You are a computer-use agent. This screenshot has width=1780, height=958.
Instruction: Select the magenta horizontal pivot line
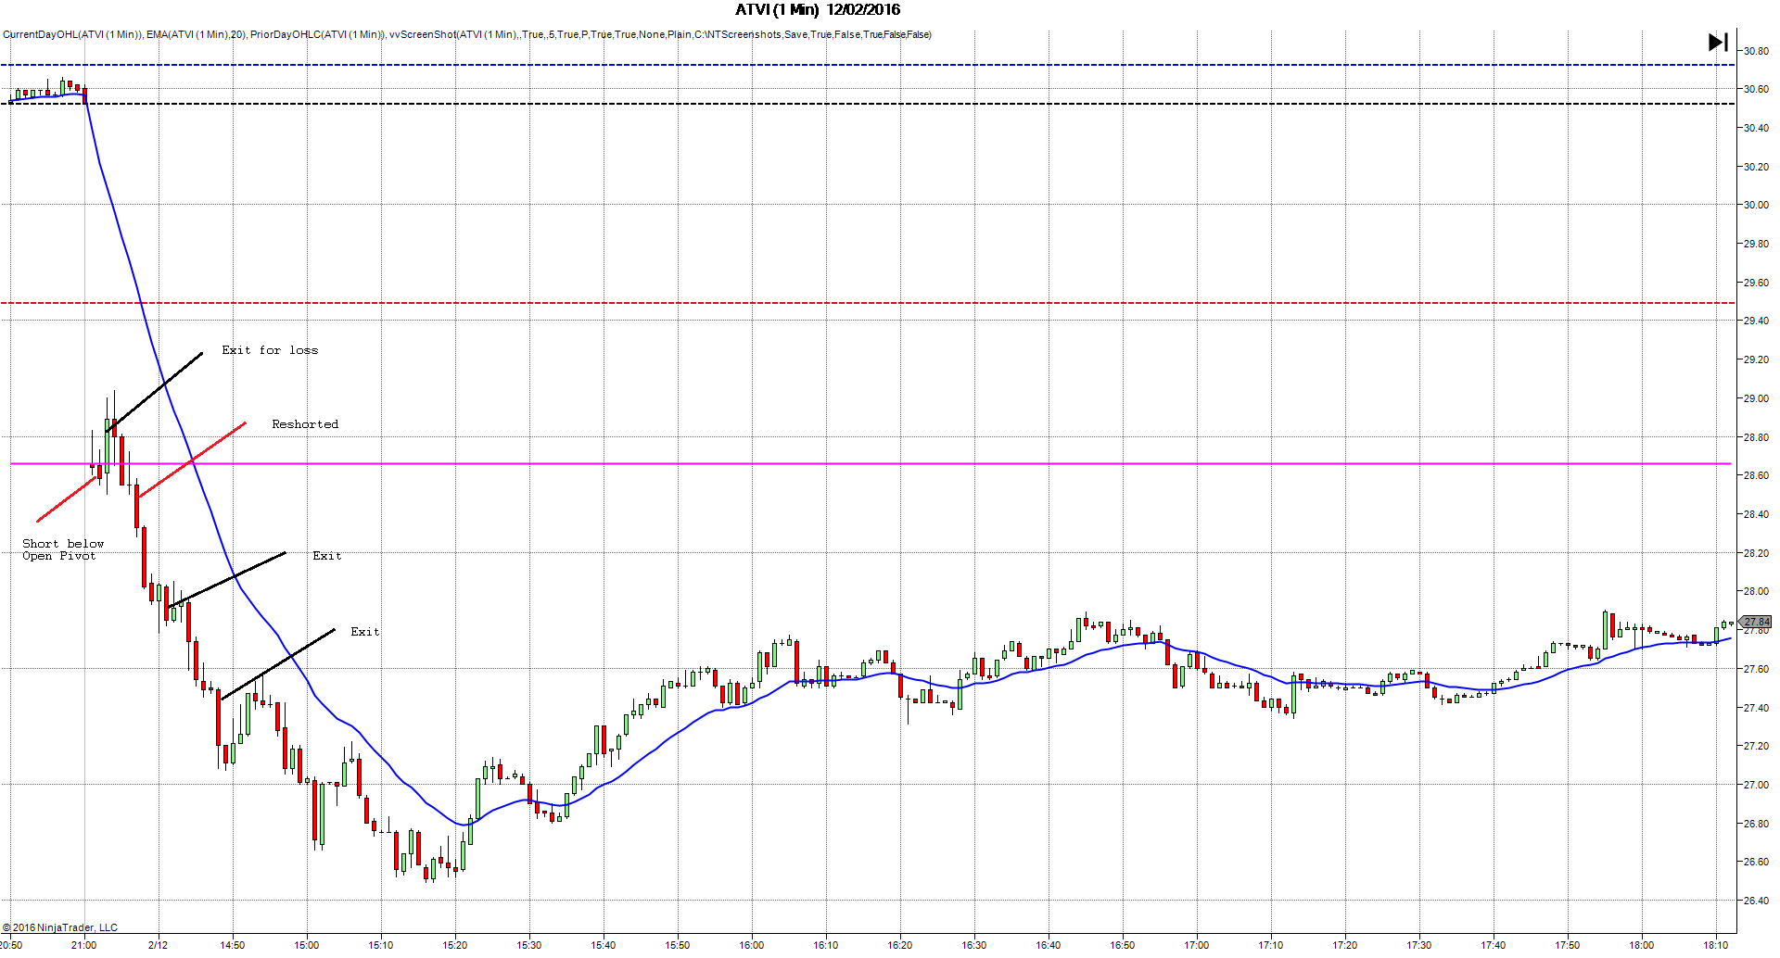[871, 463]
